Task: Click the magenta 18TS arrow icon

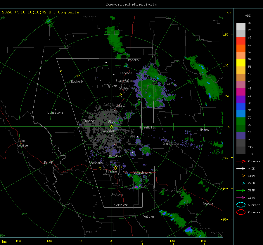Action: 241,198
